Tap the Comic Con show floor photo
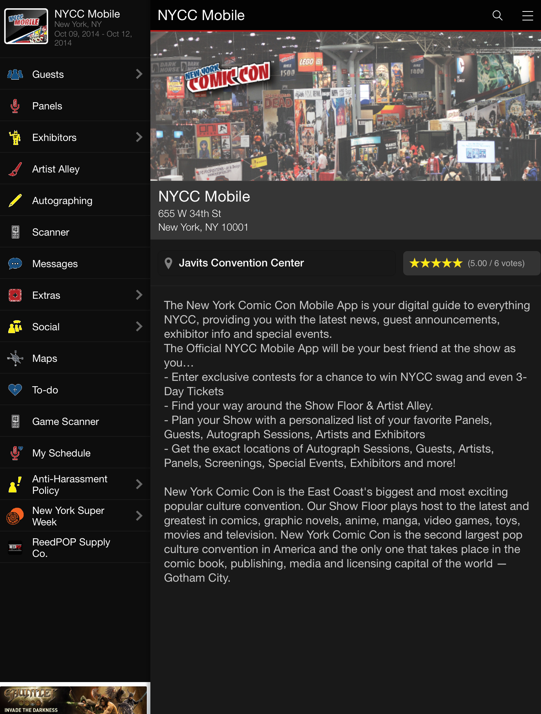 coord(346,106)
